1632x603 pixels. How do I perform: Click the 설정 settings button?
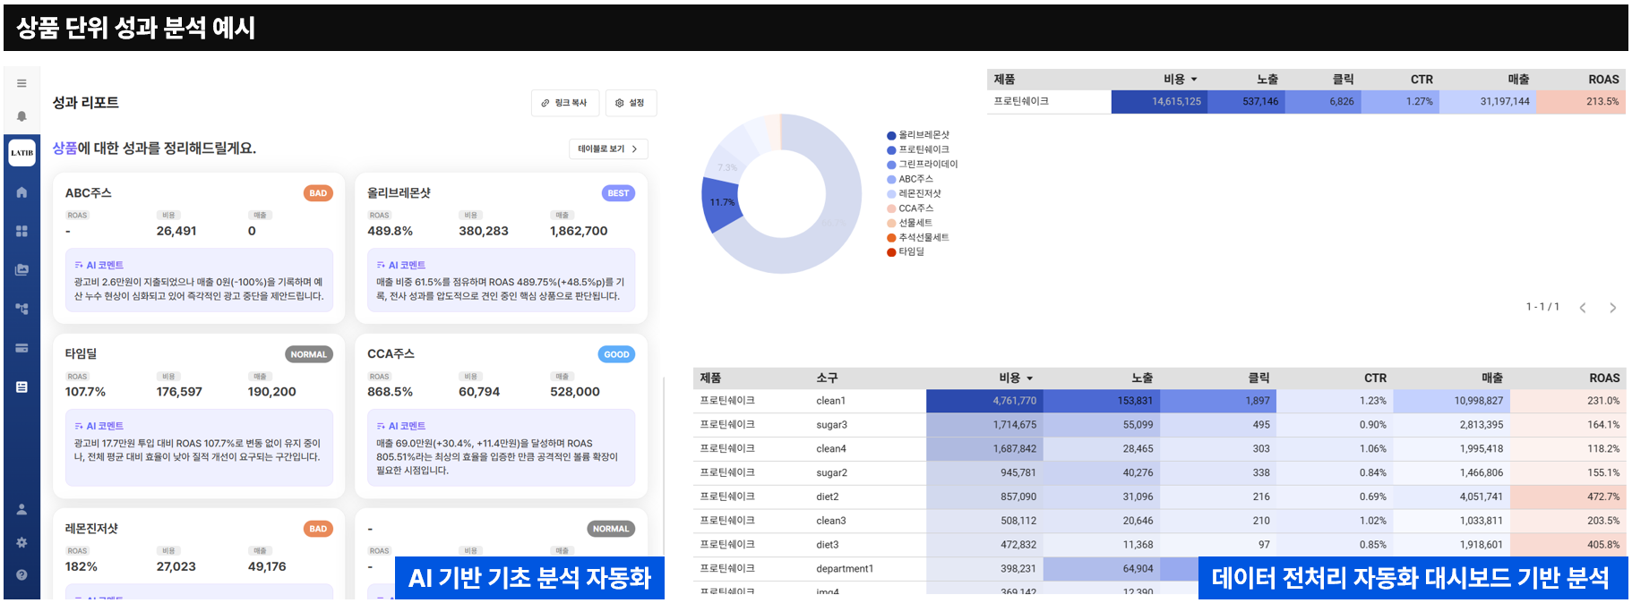pos(631,103)
